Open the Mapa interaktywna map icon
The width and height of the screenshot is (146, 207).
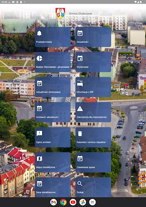39,158
